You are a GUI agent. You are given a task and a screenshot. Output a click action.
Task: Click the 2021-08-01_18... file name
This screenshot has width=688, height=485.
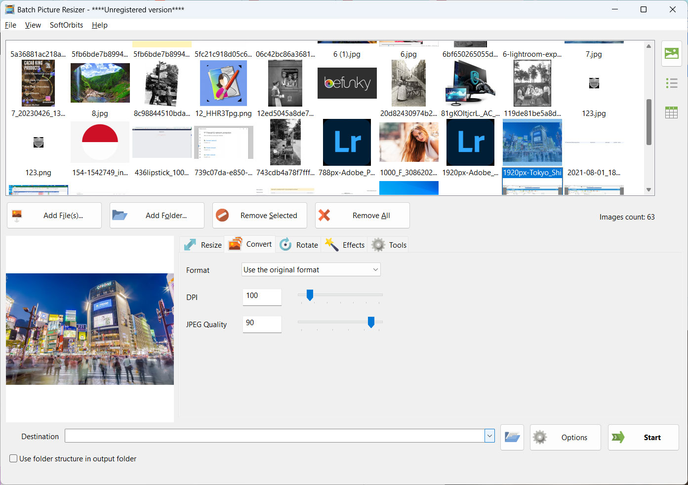pos(594,173)
